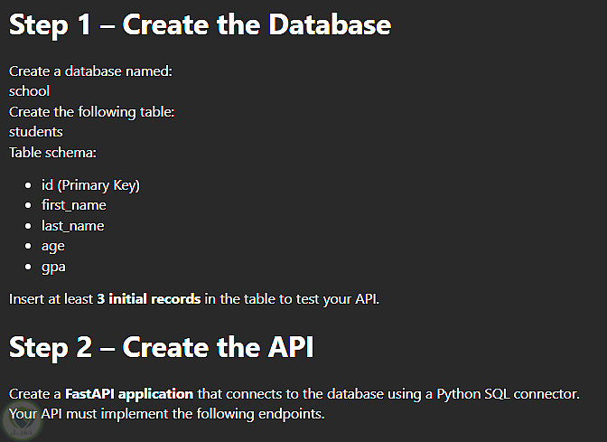Image resolution: width=607 pixels, height=442 pixels.
Task: Select the 'gpa' list item
Action: click(53, 267)
